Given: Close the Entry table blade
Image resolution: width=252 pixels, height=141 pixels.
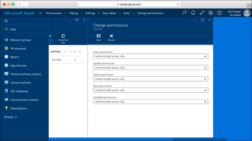Looking at the screenshot, I should 84,20.
